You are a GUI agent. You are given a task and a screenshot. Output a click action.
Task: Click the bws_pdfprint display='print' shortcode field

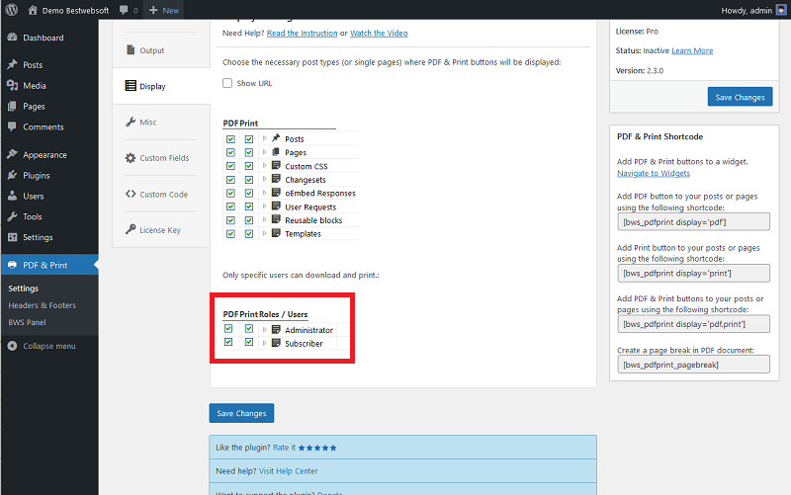(694, 274)
